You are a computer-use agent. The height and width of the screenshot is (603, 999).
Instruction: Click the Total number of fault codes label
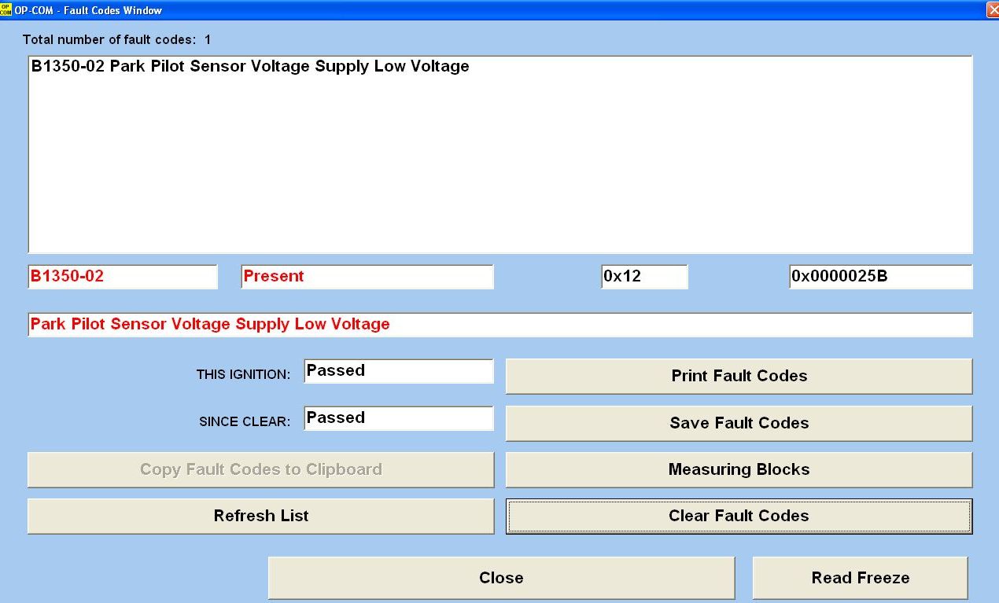tap(116, 39)
